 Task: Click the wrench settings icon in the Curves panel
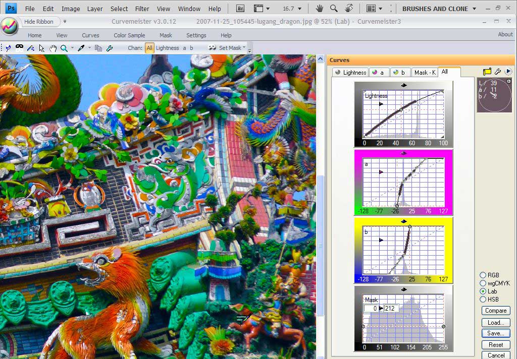pos(498,72)
